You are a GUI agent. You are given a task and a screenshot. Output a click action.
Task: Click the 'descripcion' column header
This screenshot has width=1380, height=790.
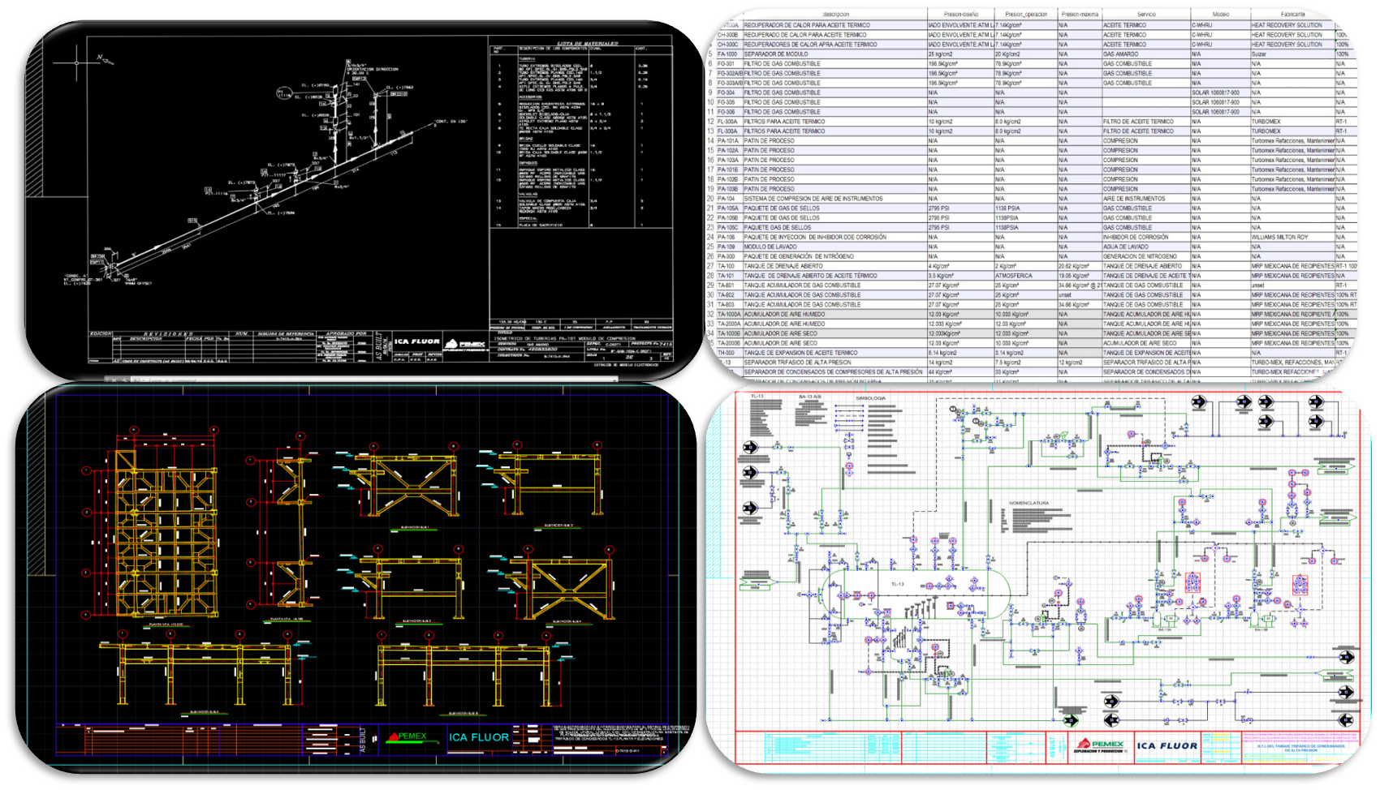[835, 15]
